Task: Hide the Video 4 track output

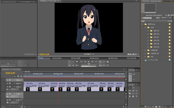Action: pyautogui.click(x=8, y=80)
